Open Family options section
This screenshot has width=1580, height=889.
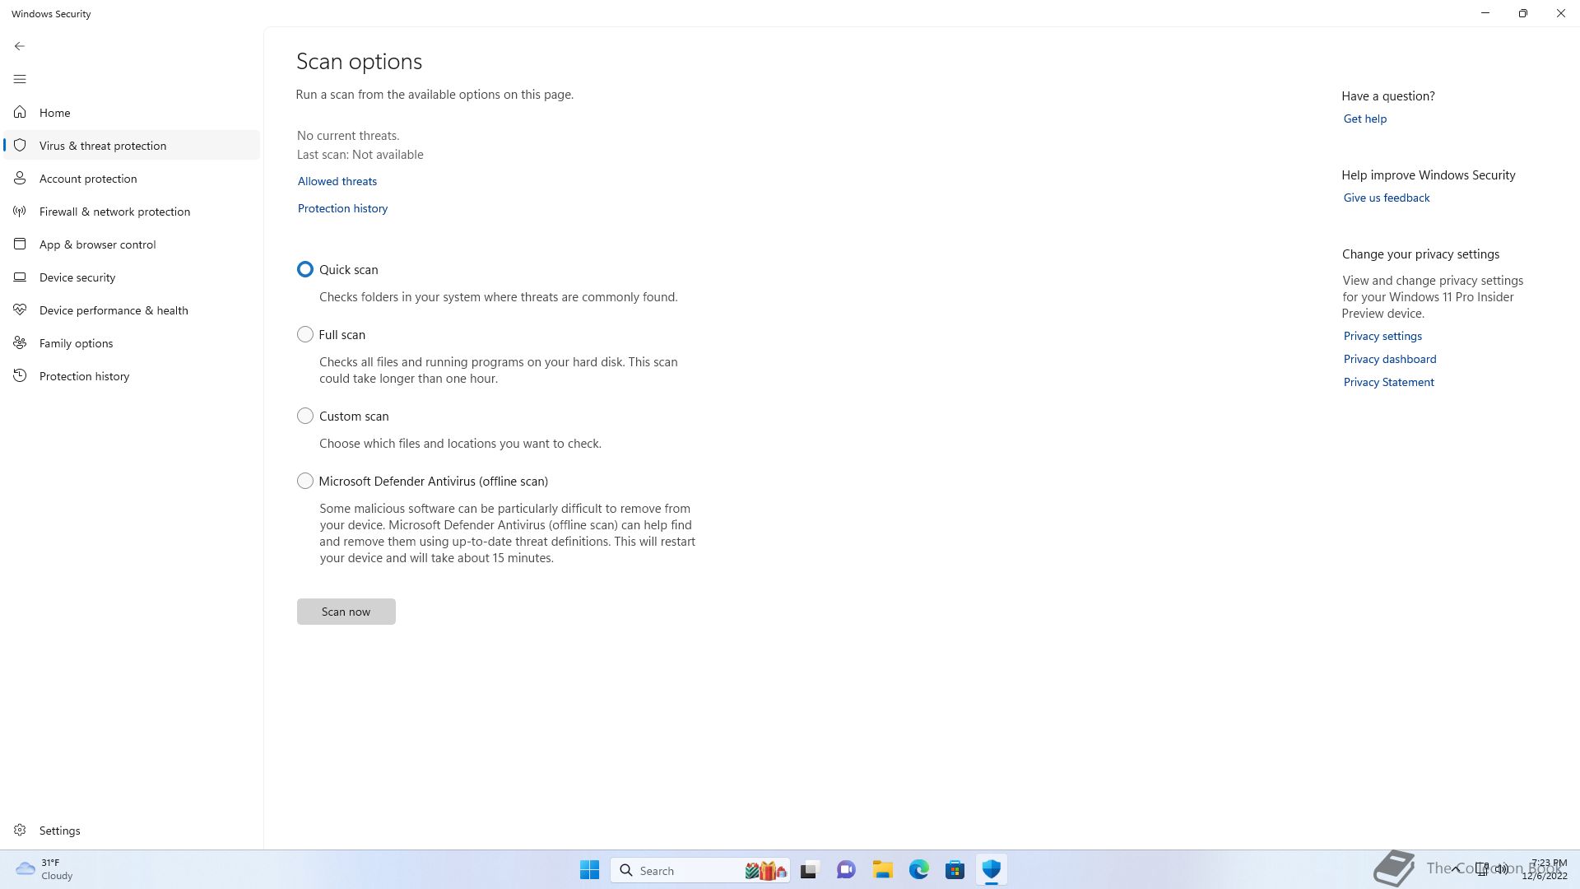(132, 342)
